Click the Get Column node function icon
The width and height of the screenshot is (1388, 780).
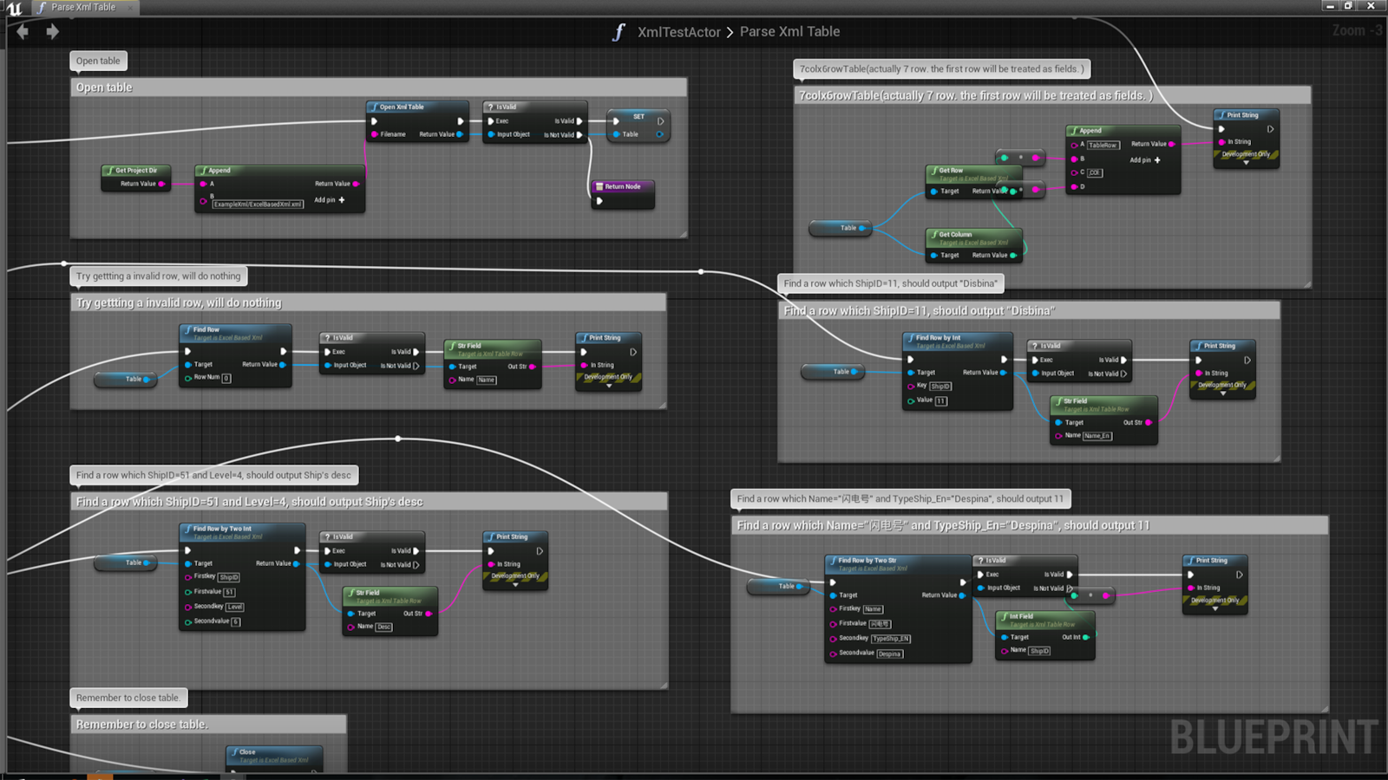(933, 234)
